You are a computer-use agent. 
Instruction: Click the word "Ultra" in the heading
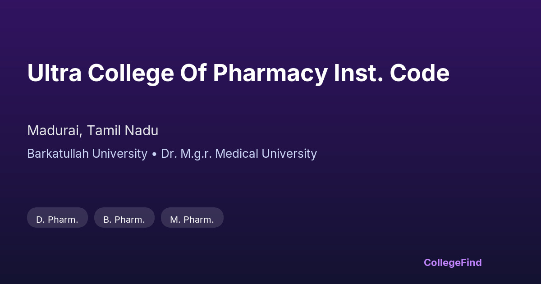coord(54,73)
